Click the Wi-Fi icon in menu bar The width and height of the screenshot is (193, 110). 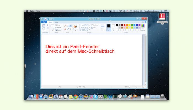click(x=121, y=11)
